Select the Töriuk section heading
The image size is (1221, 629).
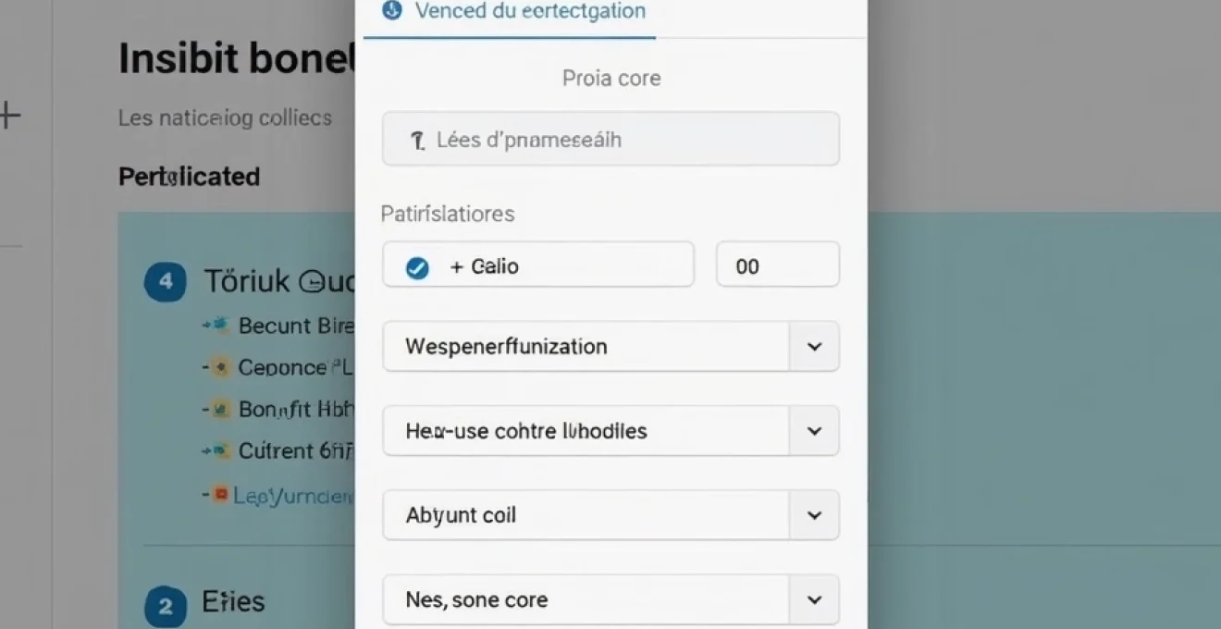pos(277,281)
